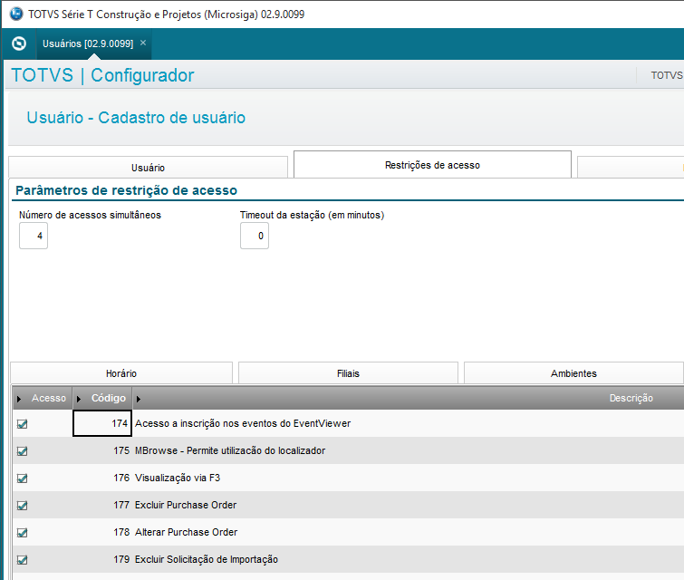
Task: Uncheck access 176 Visualização via F3 checkbox
Action: tap(23, 478)
